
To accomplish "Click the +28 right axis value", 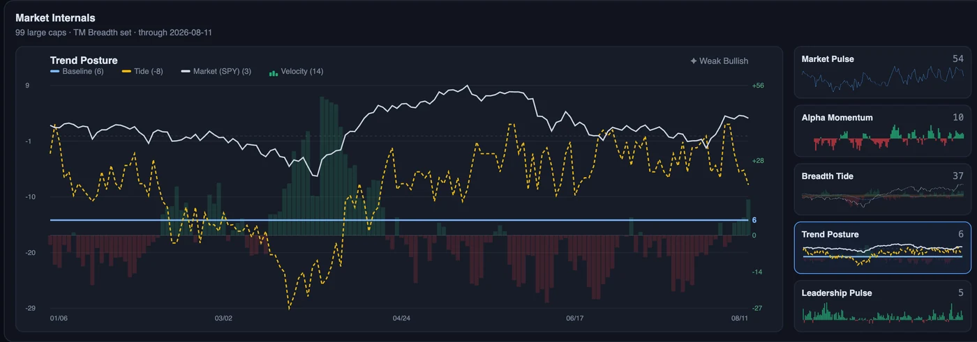I will pyautogui.click(x=758, y=161).
